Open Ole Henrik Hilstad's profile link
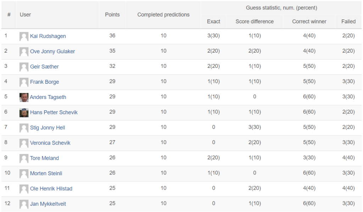This screenshot has width=363, height=212. [x=51, y=188]
